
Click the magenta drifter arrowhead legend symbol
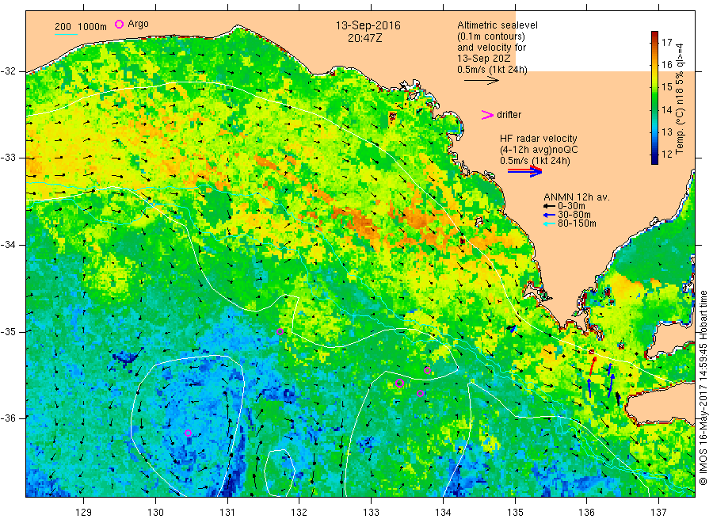[x=487, y=115]
